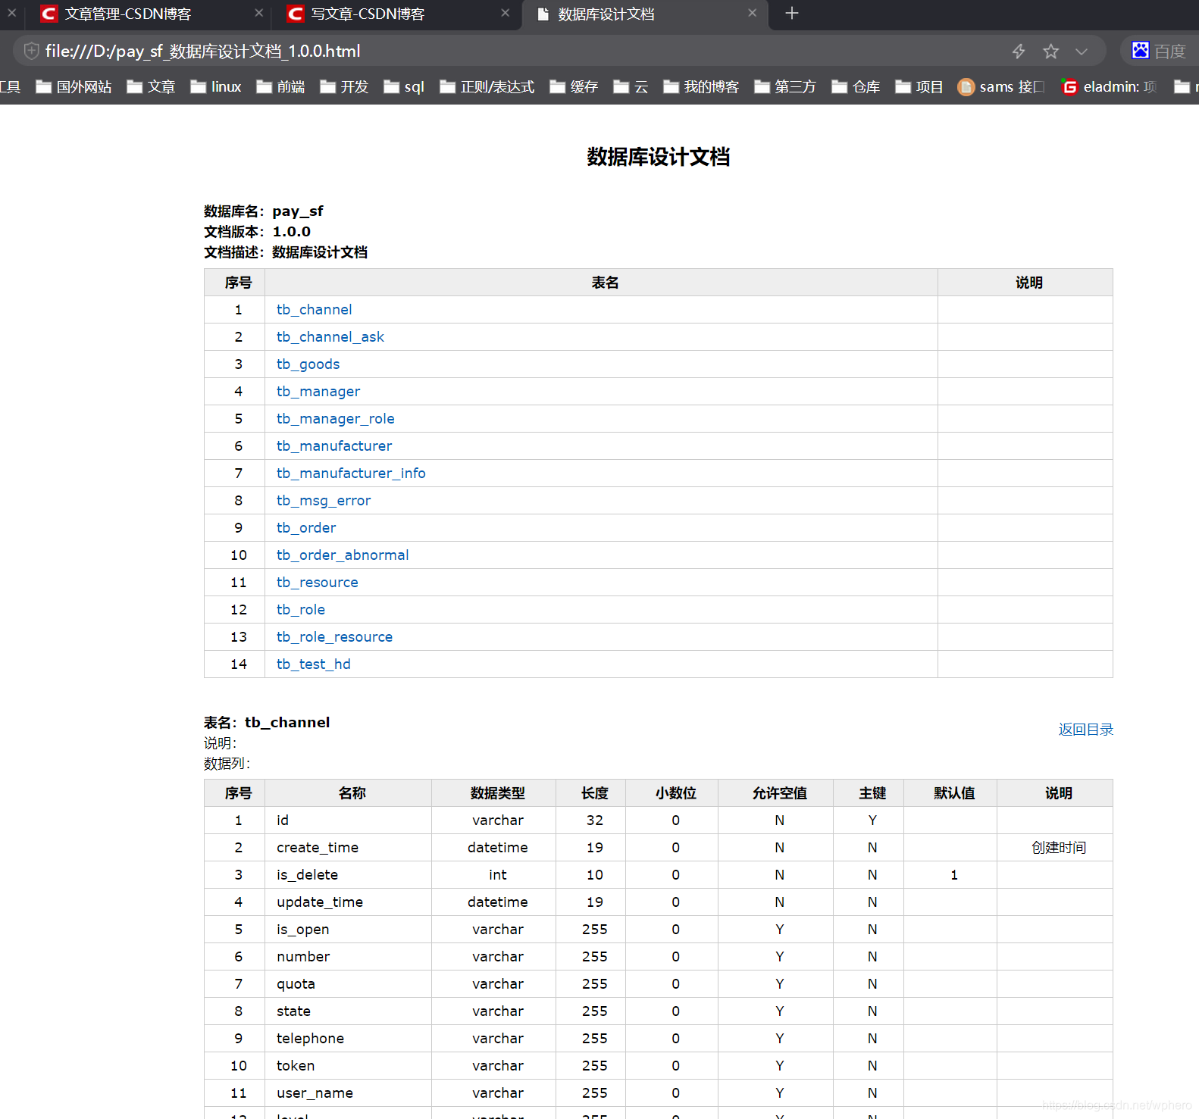
Task: Jump to the tb_test_hd table
Action: (x=314, y=664)
